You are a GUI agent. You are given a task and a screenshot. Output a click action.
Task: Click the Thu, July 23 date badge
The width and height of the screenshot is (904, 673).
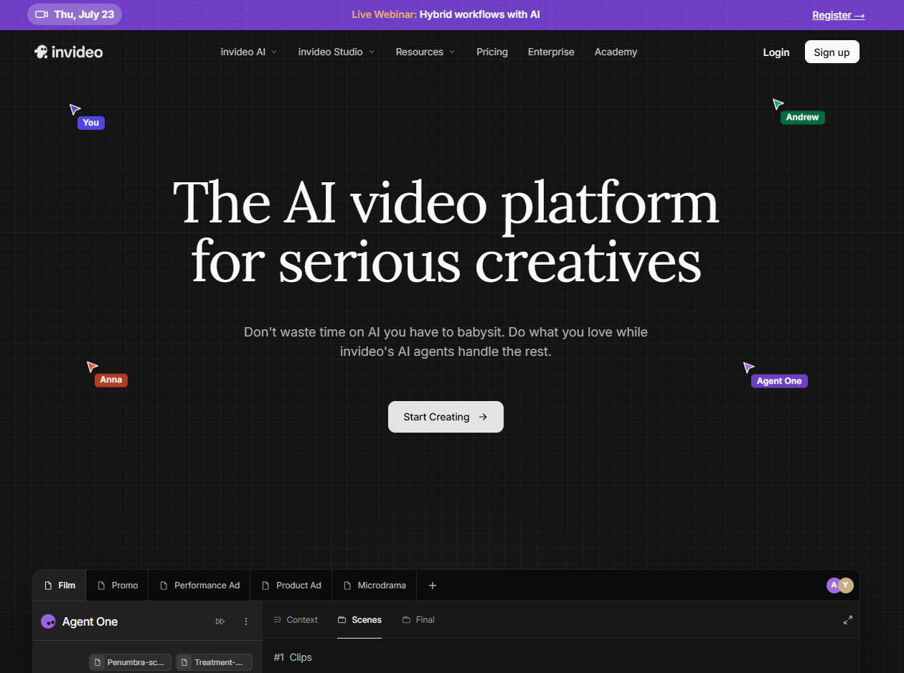(x=75, y=14)
